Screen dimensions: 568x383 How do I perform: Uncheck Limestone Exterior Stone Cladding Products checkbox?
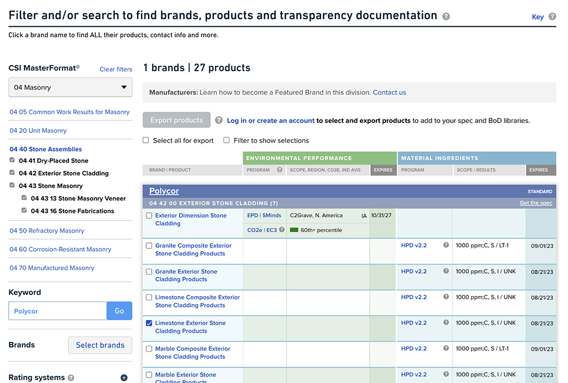[x=149, y=323]
